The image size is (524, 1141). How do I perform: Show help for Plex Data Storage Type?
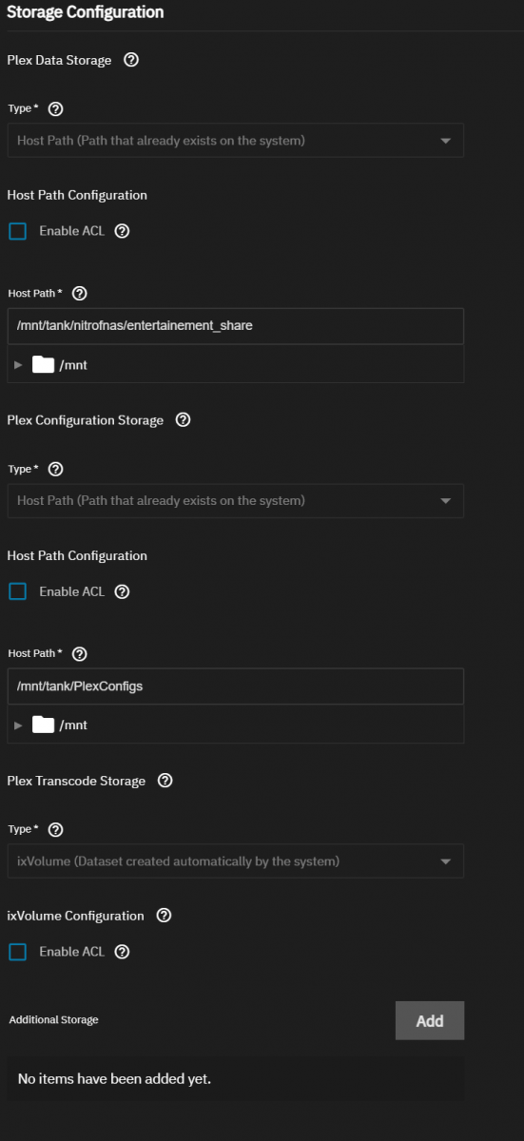tap(55, 109)
